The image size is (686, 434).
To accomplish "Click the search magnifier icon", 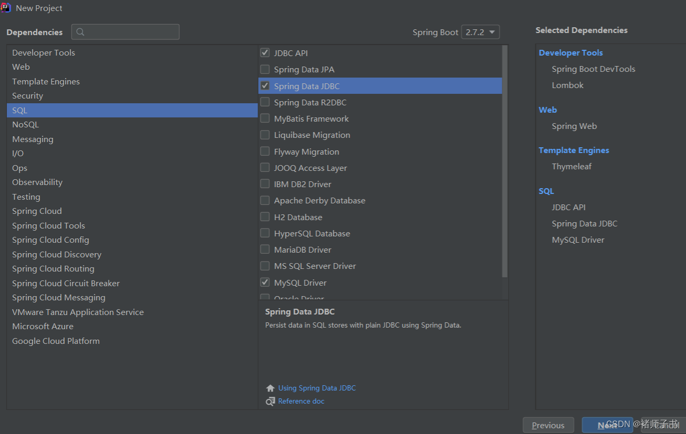I will pyautogui.click(x=80, y=32).
